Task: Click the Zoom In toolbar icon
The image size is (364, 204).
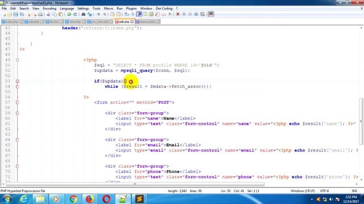Action: point(98,14)
